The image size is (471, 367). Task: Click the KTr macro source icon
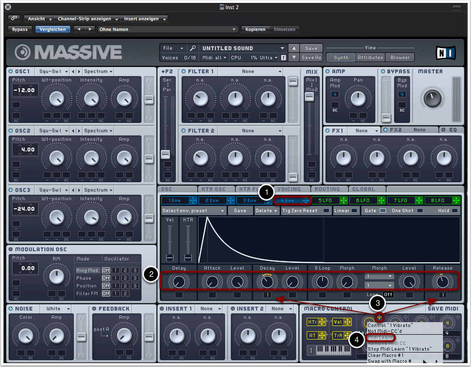(313, 322)
